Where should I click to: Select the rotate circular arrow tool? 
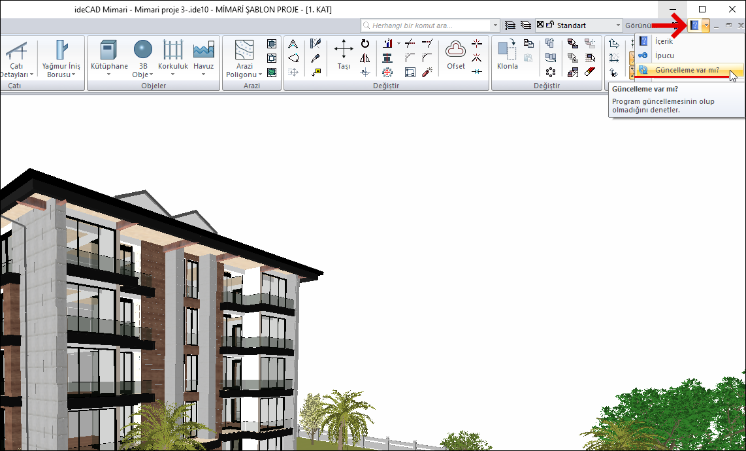coord(365,44)
